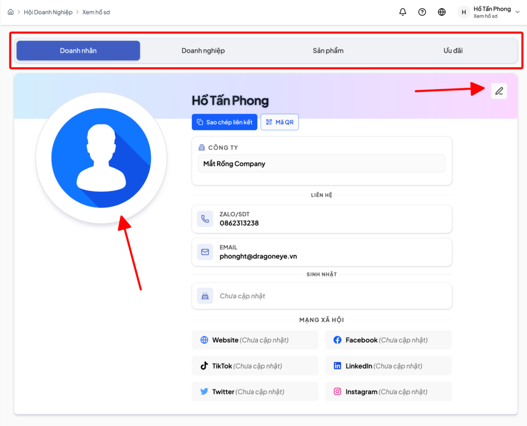Go to the Ưu đãi tab

coord(453,51)
